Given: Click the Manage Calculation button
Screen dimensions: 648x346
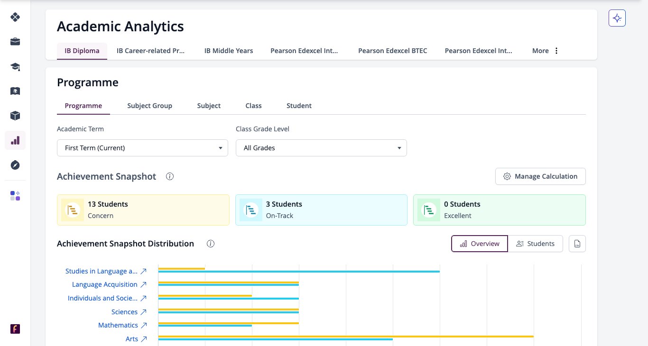Looking at the screenshot, I should [x=540, y=176].
